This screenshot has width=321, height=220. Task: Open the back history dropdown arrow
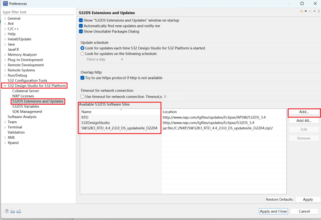click(x=306, y=11)
